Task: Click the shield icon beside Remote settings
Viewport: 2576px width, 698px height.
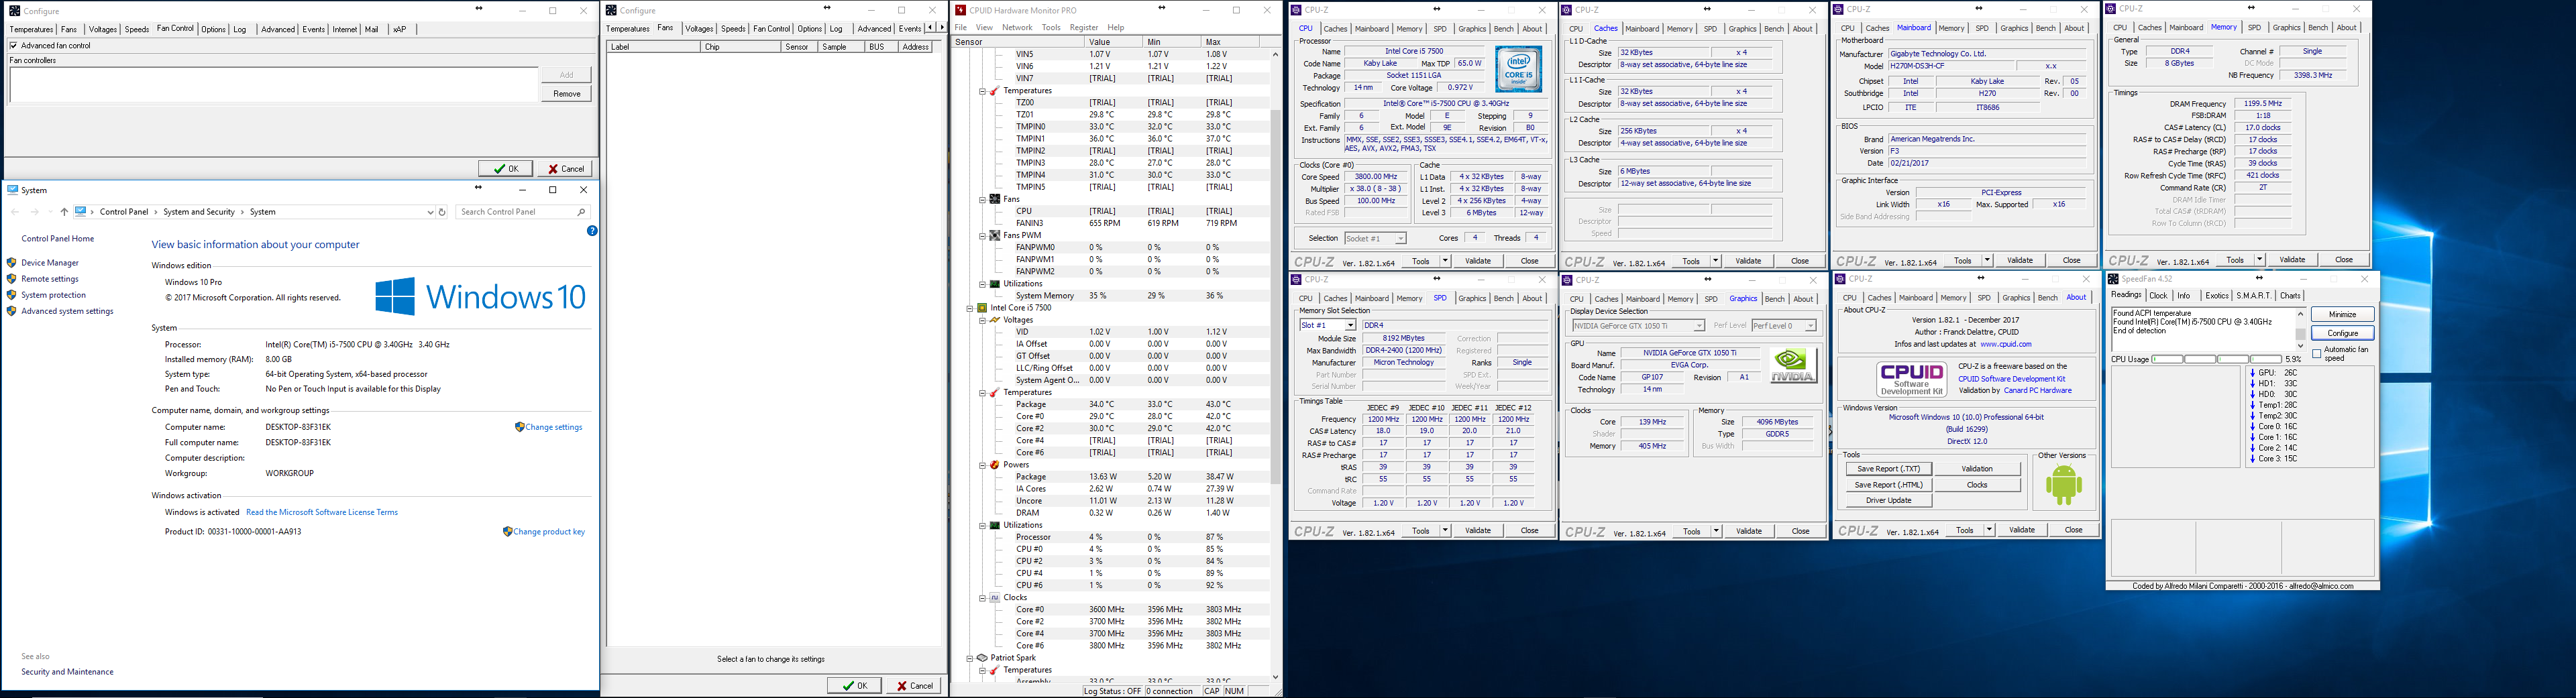Action: [11, 279]
